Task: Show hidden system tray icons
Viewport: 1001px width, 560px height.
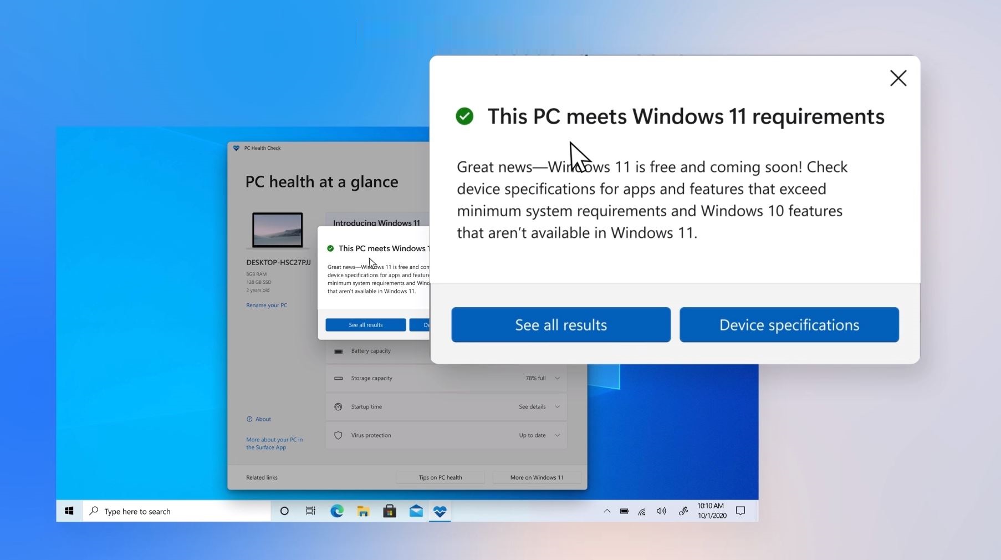Action: [x=607, y=511]
